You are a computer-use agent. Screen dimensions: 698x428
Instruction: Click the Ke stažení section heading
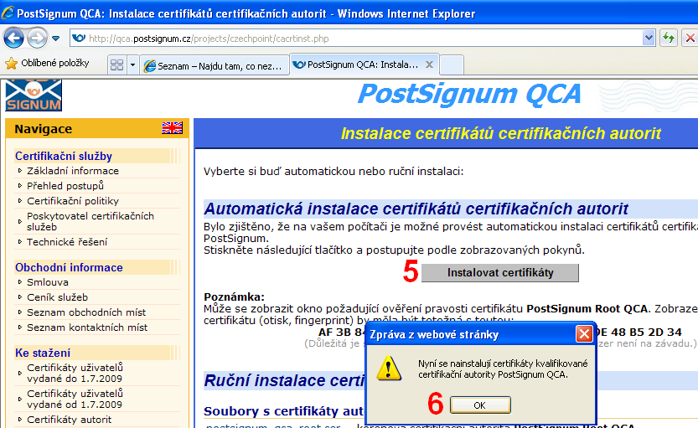tap(42, 353)
